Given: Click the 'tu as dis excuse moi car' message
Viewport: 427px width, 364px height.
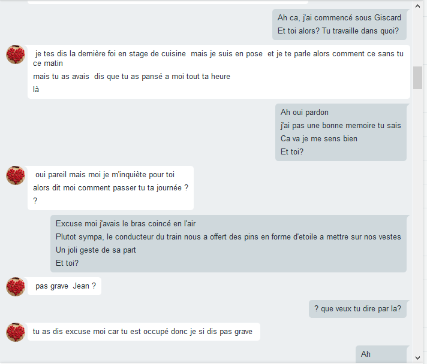Looking at the screenshot, I should (x=144, y=332).
